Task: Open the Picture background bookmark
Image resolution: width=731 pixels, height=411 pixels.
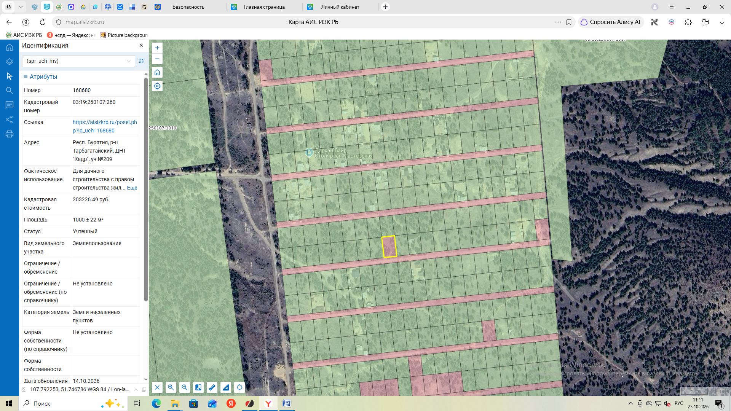Action: point(124,35)
